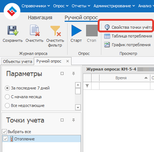The width and height of the screenshot is (154, 152).
Task: Pin the Точки учета panel
Action: pos(73,120)
